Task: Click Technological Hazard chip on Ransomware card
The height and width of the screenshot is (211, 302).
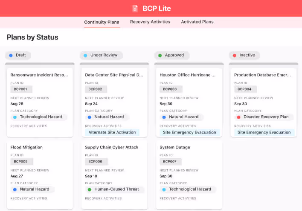Action: tap(38, 117)
